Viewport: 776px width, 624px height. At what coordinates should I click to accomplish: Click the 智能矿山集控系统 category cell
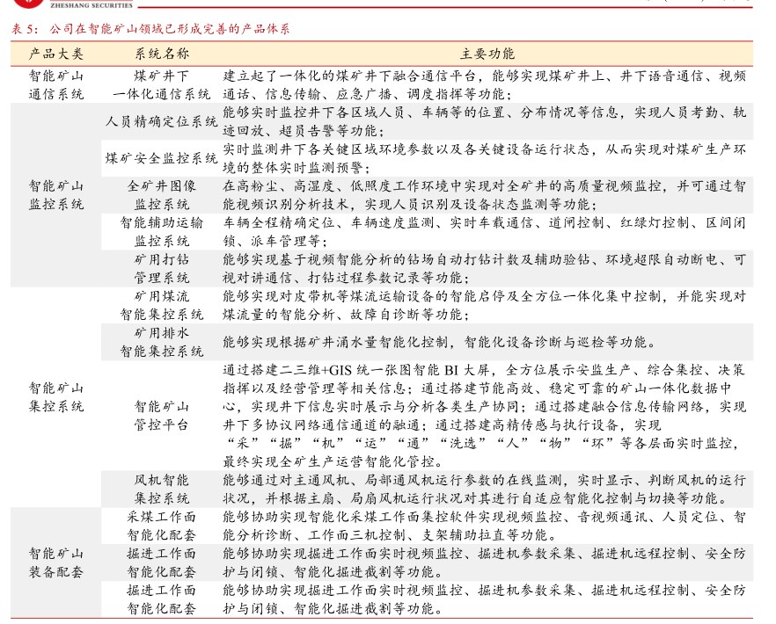[x=56, y=396]
